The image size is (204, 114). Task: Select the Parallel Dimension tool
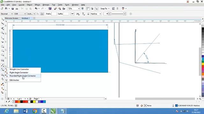click(2, 65)
